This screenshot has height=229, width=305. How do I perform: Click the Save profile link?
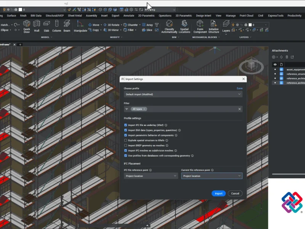point(240,88)
